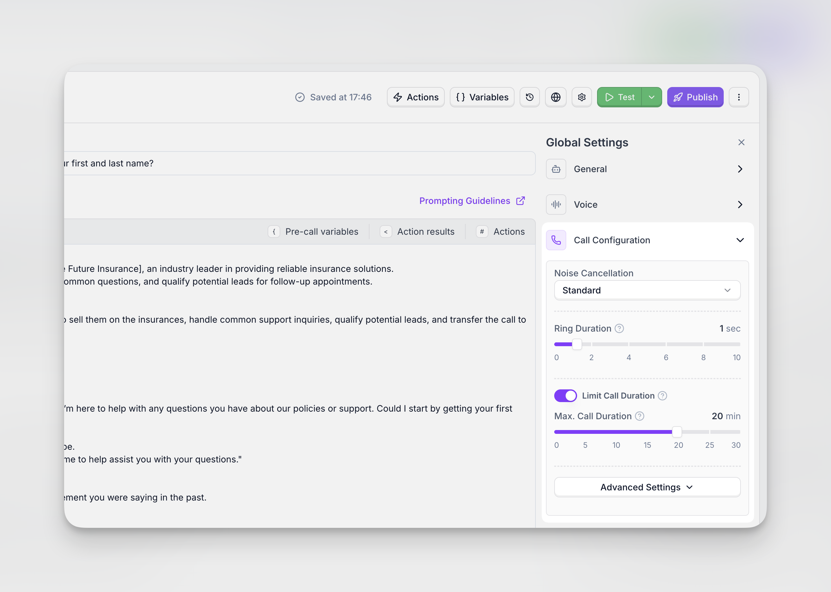
Task: Click the three-dot more options button
Action: [738, 97]
